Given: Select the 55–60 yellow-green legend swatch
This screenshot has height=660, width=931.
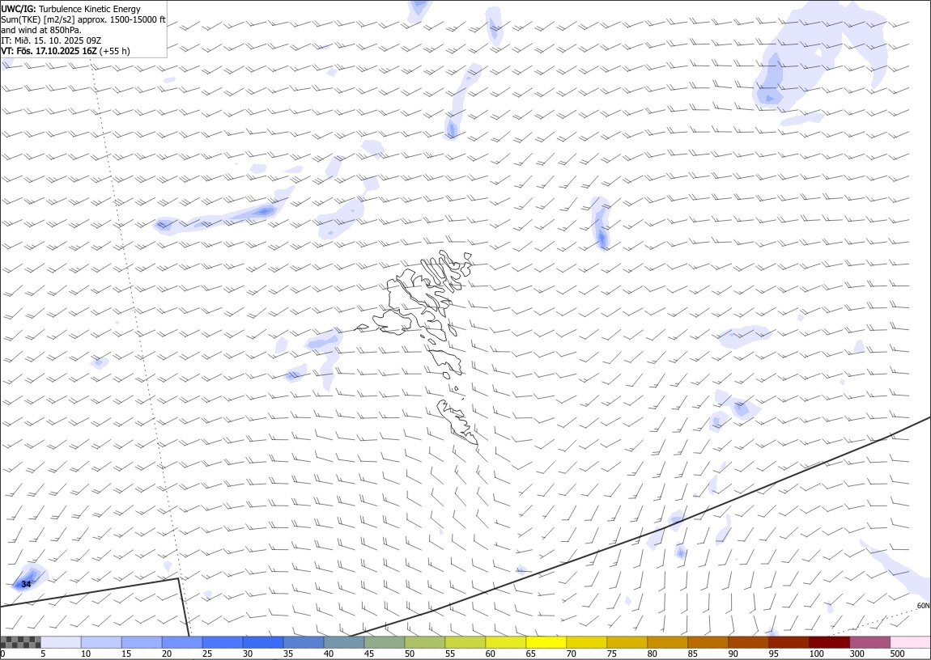Looking at the screenshot, I should [465, 642].
